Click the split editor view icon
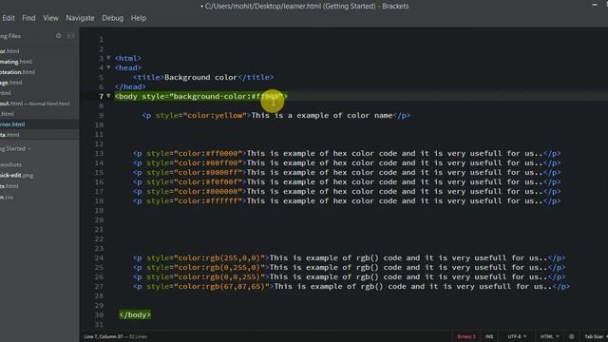Screen dimensions: 608x342 (71, 36)
